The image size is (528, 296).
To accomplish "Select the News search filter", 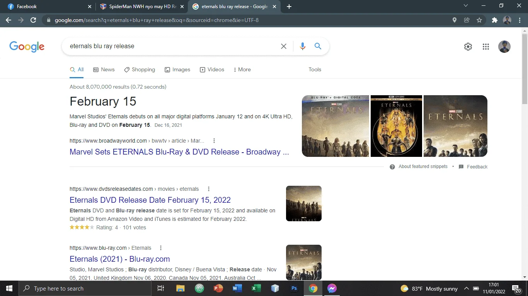I will tap(104, 69).
